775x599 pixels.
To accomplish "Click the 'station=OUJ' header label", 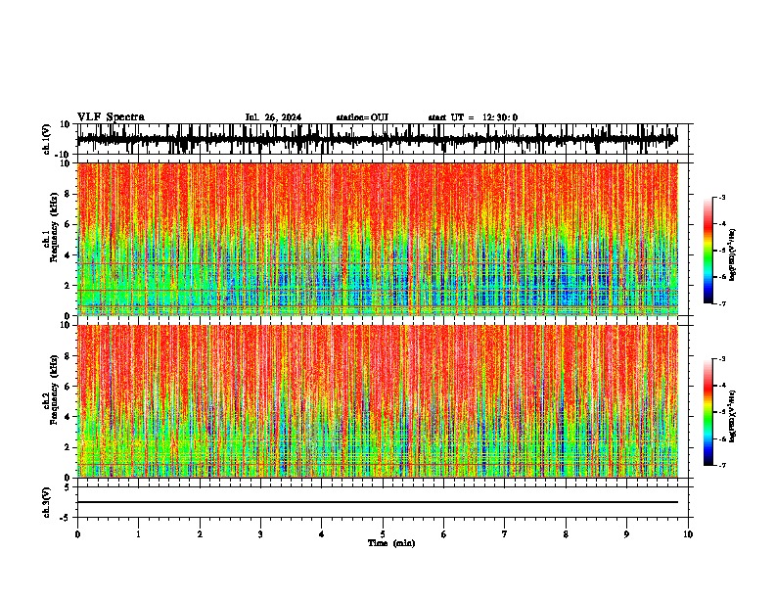I will [362, 117].
